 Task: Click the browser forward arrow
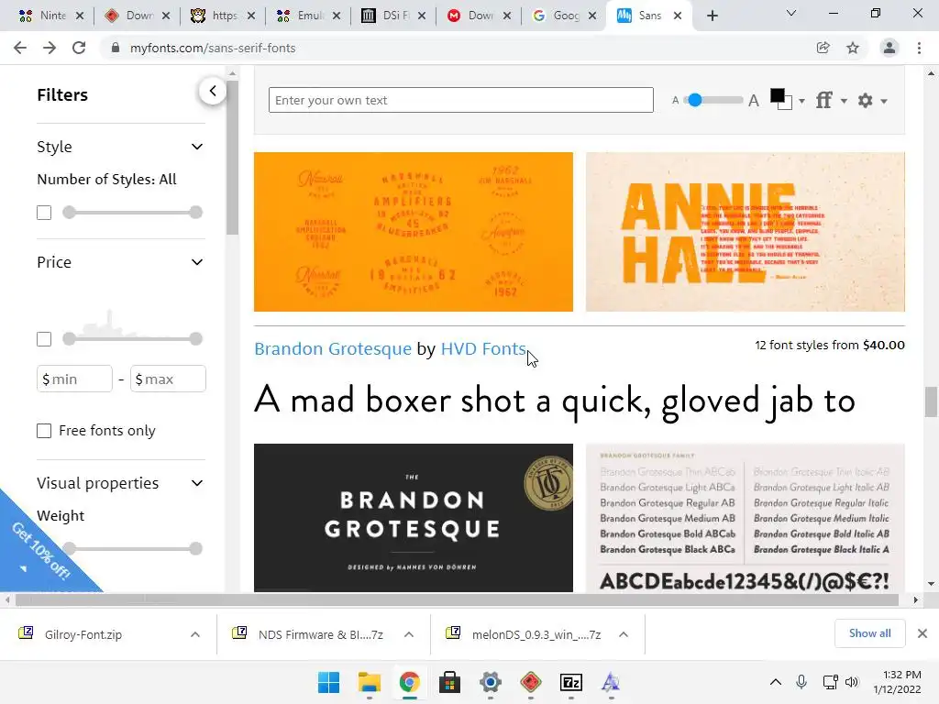[50, 48]
